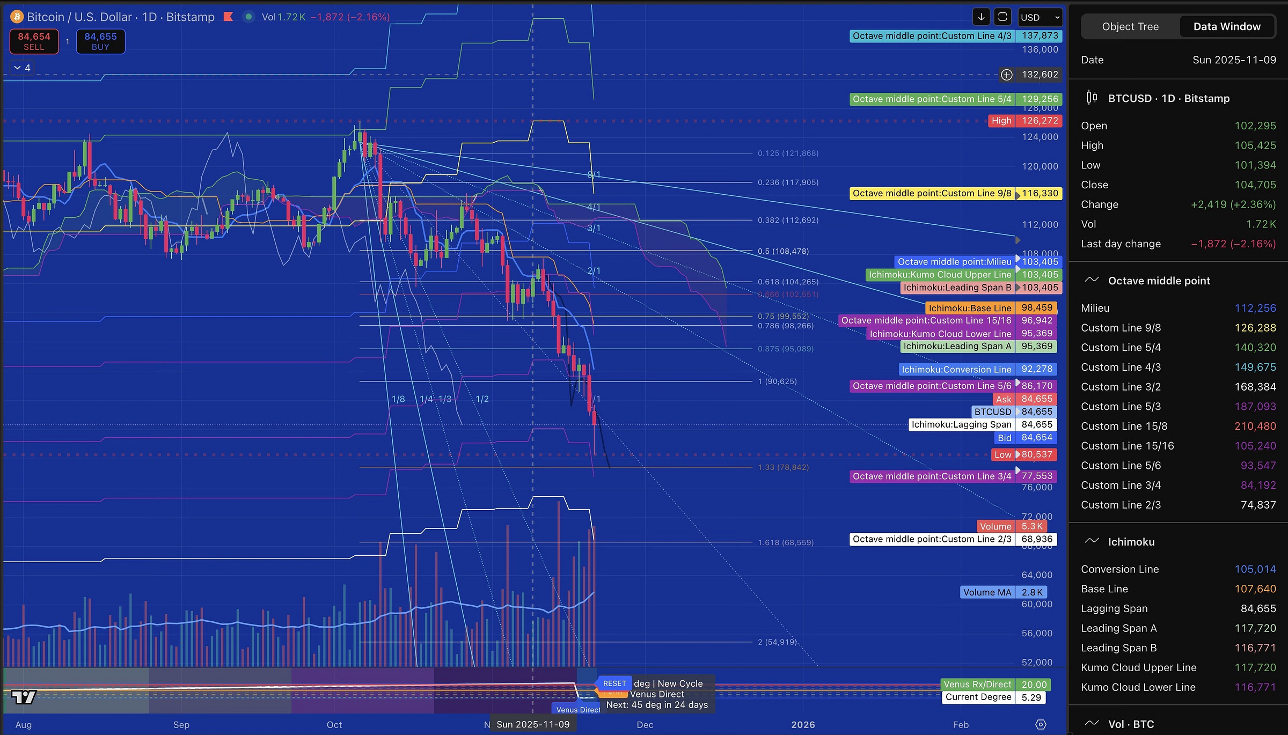Switch to the Object Tree tab
Viewport: 1288px width, 735px height.
coord(1130,26)
